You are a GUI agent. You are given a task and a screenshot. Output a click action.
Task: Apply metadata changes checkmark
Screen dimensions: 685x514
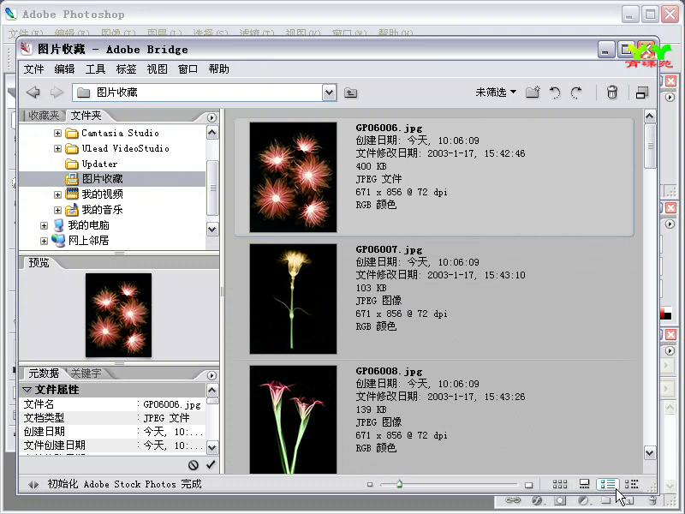[211, 464]
